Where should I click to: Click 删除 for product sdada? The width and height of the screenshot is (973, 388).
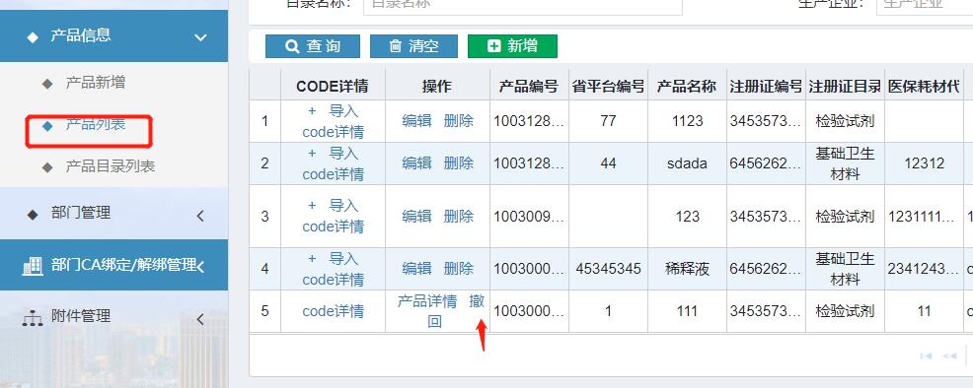(x=459, y=163)
